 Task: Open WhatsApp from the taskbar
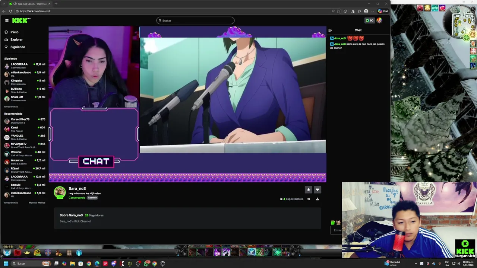click(x=146, y=264)
